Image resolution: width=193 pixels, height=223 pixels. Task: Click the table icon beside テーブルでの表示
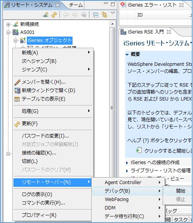[x=17, y=99]
